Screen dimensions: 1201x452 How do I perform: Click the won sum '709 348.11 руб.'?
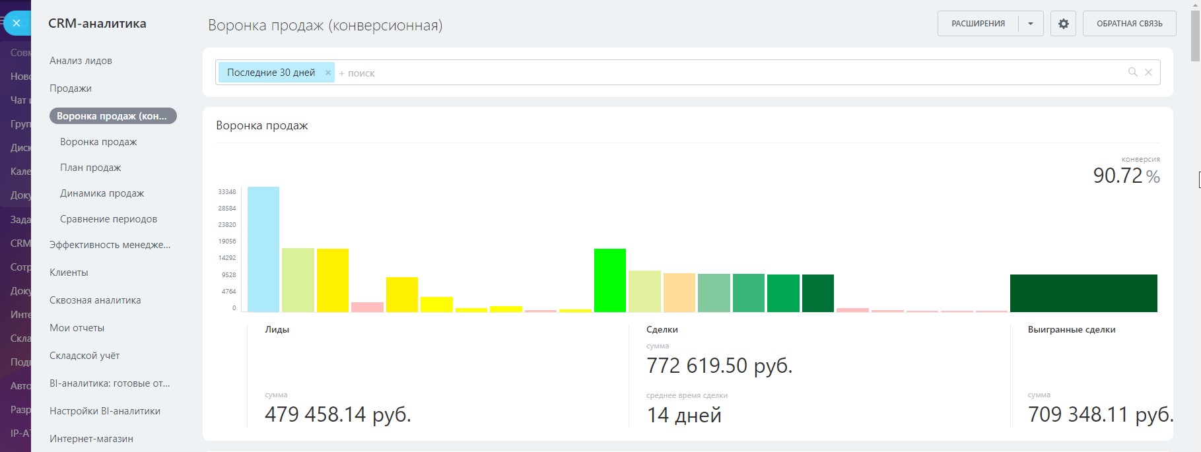click(x=1101, y=414)
